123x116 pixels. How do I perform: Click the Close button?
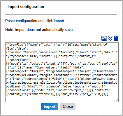pos(68,106)
